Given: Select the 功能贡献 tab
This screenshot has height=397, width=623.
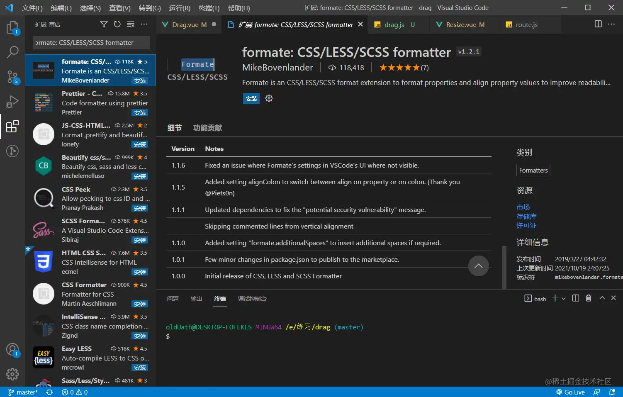Looking at the screenshot, I should pos(207,128).
